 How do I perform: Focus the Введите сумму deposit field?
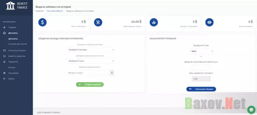coord(87,73)
